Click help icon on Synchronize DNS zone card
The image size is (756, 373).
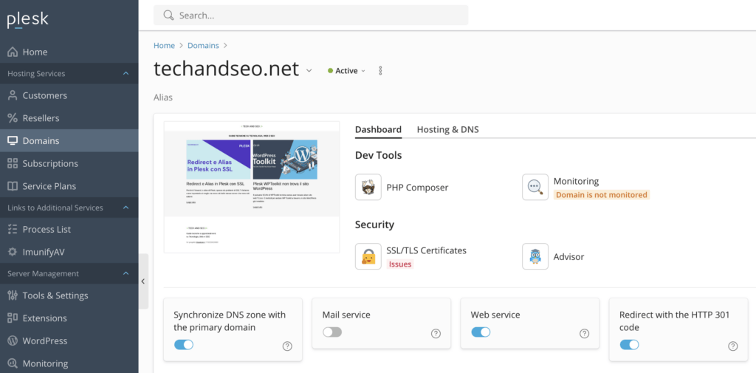(287, 346)
